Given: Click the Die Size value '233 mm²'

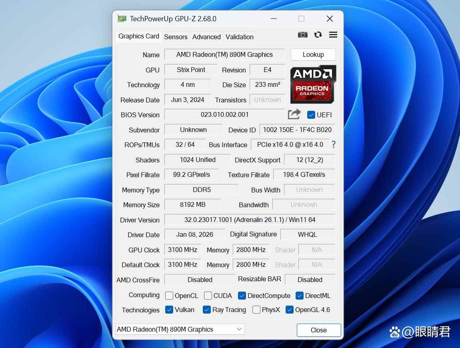Looking at the screenshot, I should pos(267,84).
